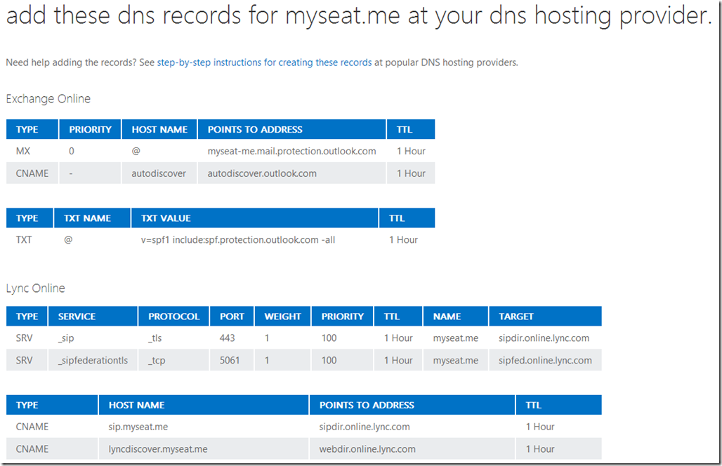Click the _tls protocol cell
The height and width of the screenshot is (466, 722).
(x=155, y=338)
